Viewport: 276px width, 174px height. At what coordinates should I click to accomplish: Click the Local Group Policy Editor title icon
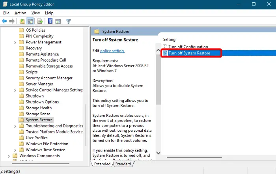click(5, 4)
